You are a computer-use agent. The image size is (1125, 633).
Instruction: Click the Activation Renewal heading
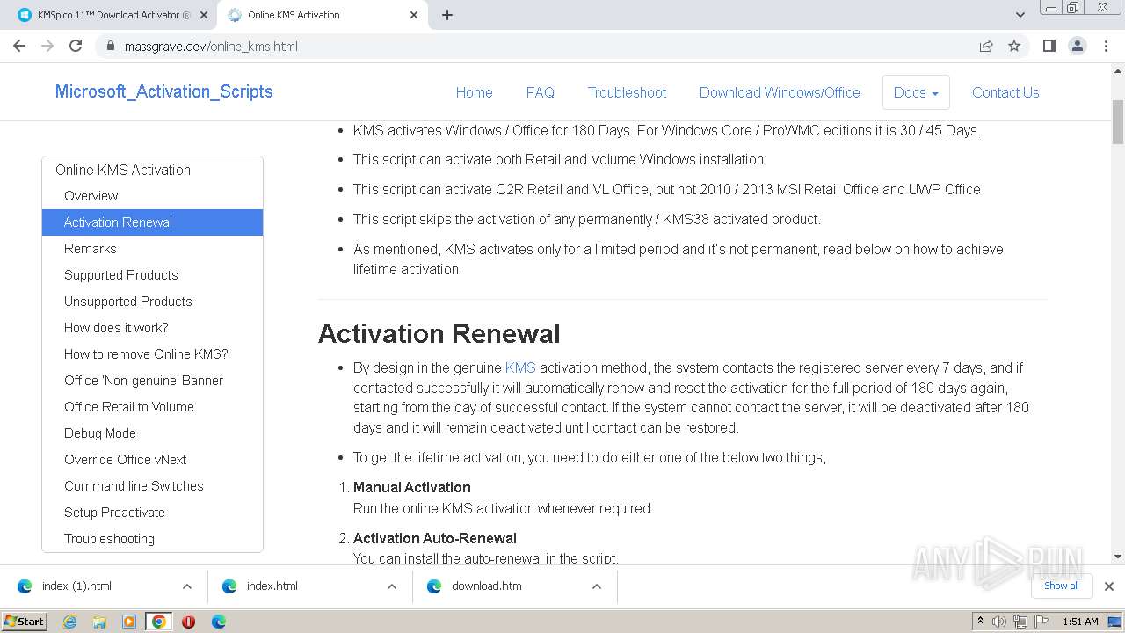tap(439, 334)
